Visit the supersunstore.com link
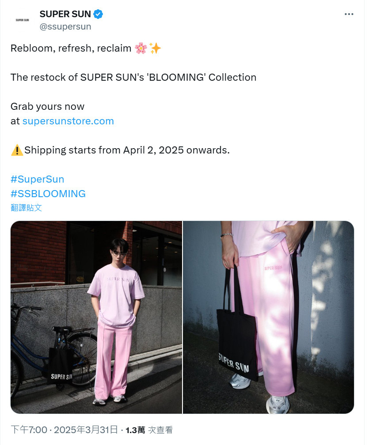The image size is (369, 445). [x=68, y=121]
